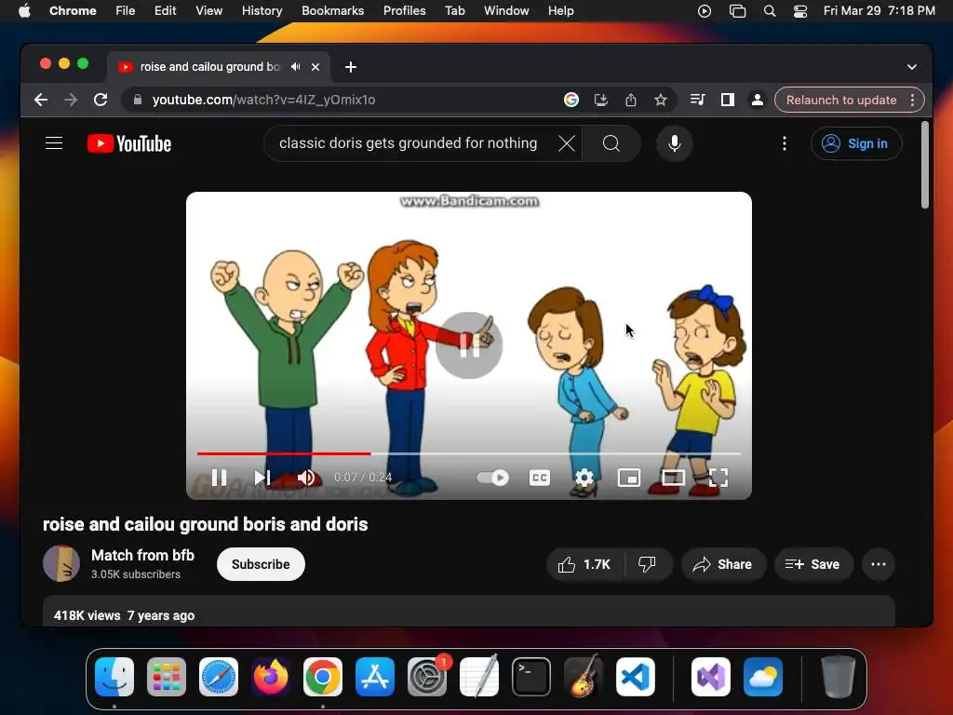
Task: Bookmark this tab with the star
Action: [661, 100]
